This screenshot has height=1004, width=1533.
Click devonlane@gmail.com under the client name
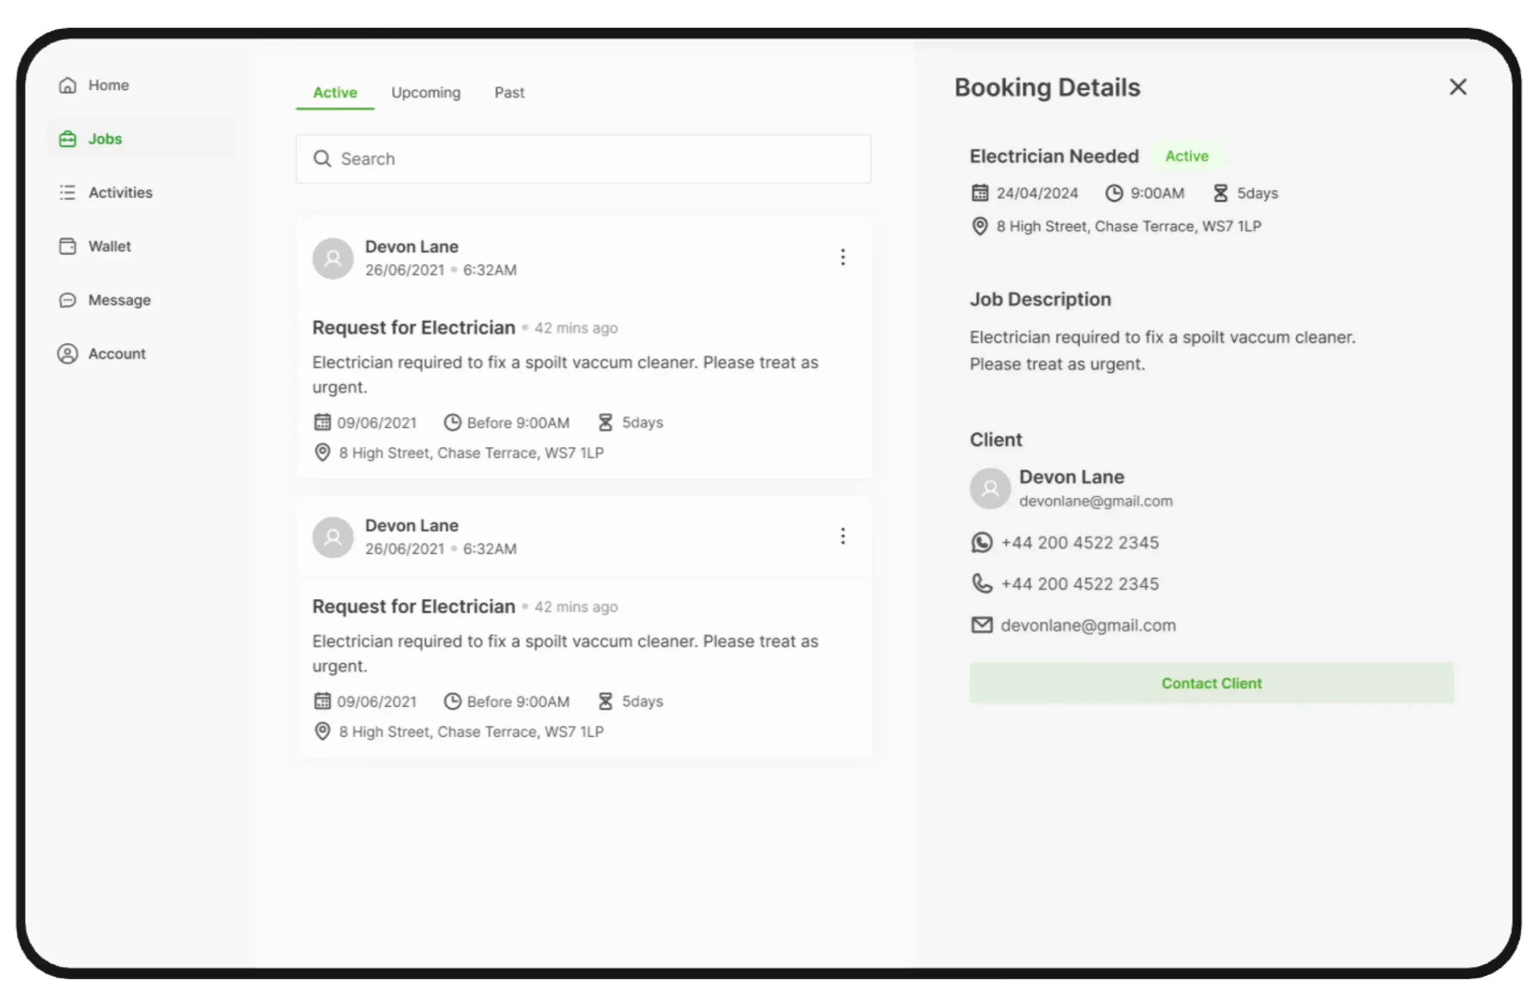pos(1096,501)
